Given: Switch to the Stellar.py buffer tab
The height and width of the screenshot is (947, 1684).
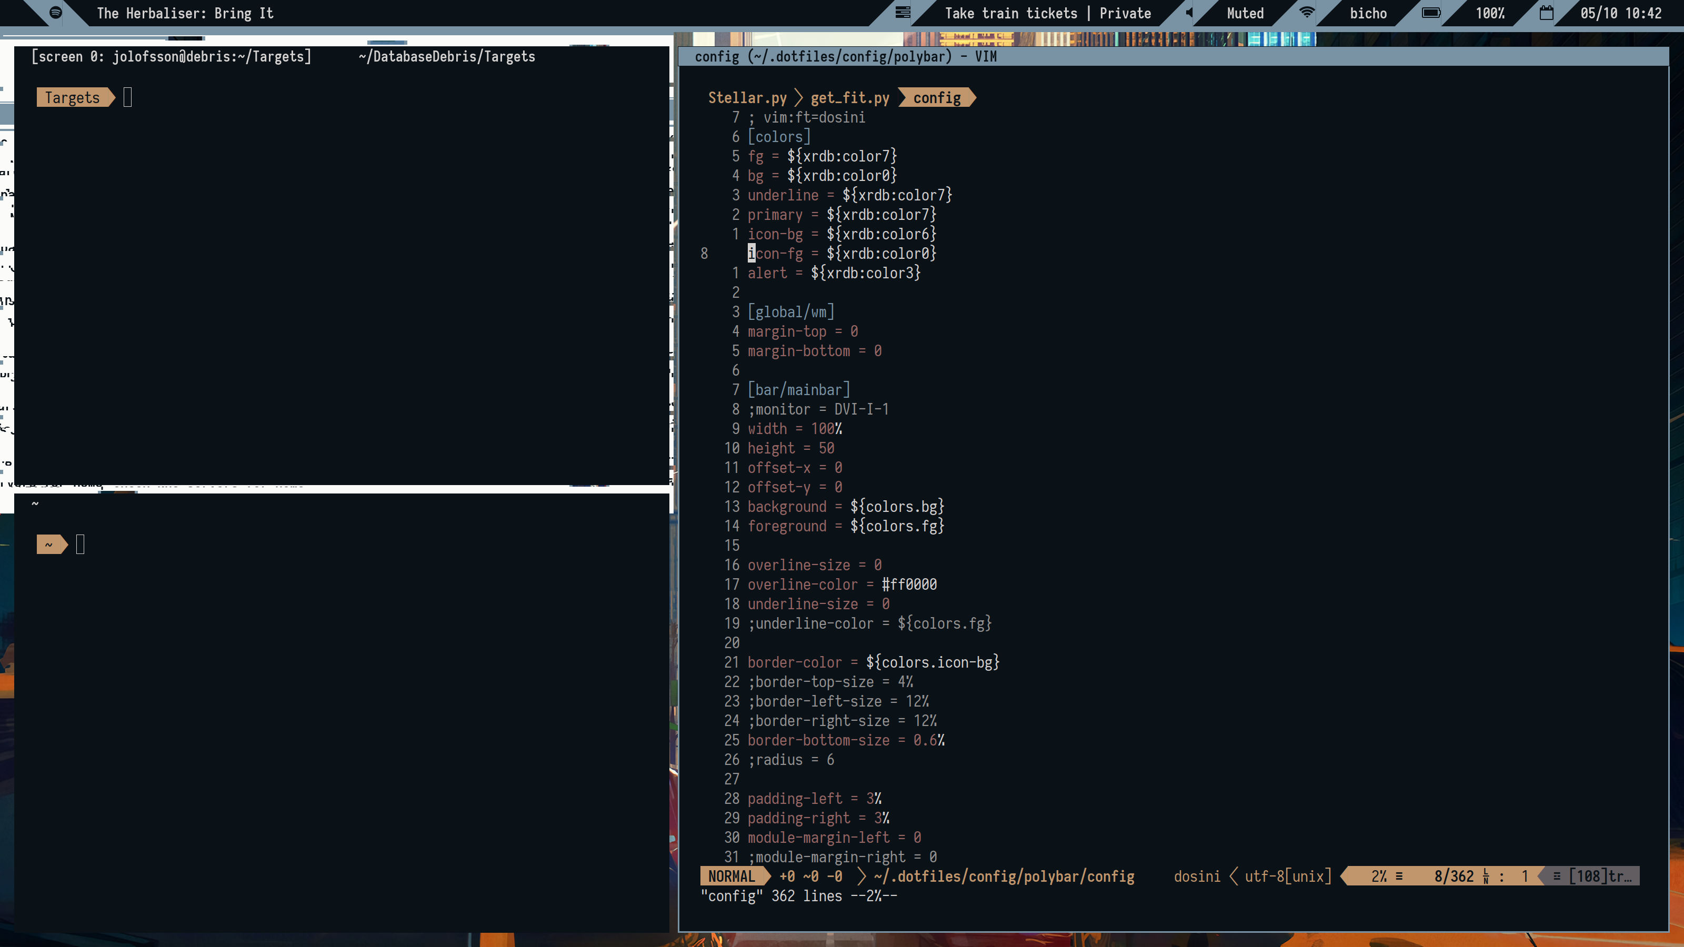Looking at the screenshot, I should coord(747,97).
